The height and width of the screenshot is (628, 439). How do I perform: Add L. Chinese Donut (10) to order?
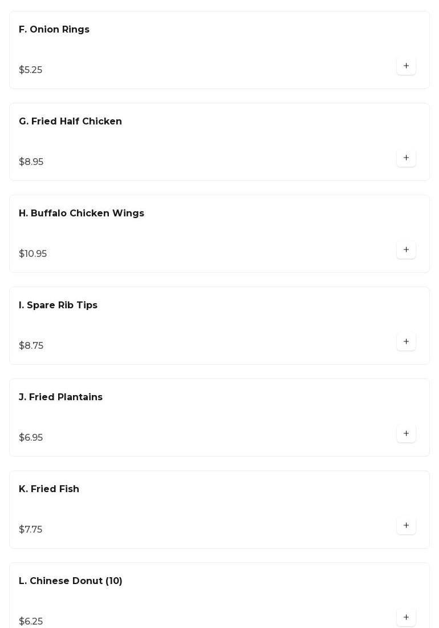click(406, 618)
